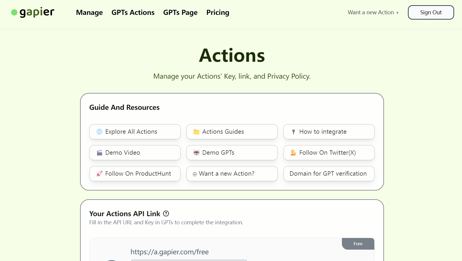Open the Pricing page
Viewport: 462px width, 261px height.
click(218, 13)
